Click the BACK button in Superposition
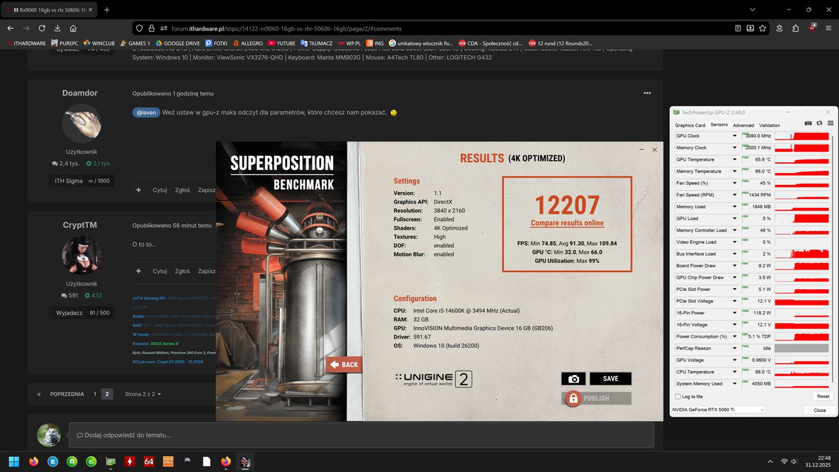839x472 pixels. 345,364
